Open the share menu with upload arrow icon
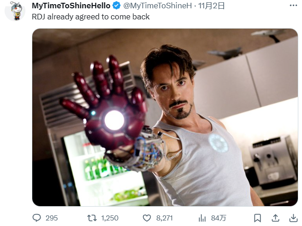Viewport: 302px width, 226px height. point(275,218)
